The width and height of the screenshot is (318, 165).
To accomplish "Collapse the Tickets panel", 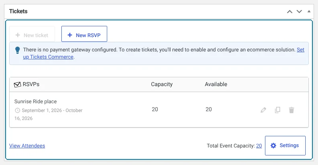I will tap(309, 12).
